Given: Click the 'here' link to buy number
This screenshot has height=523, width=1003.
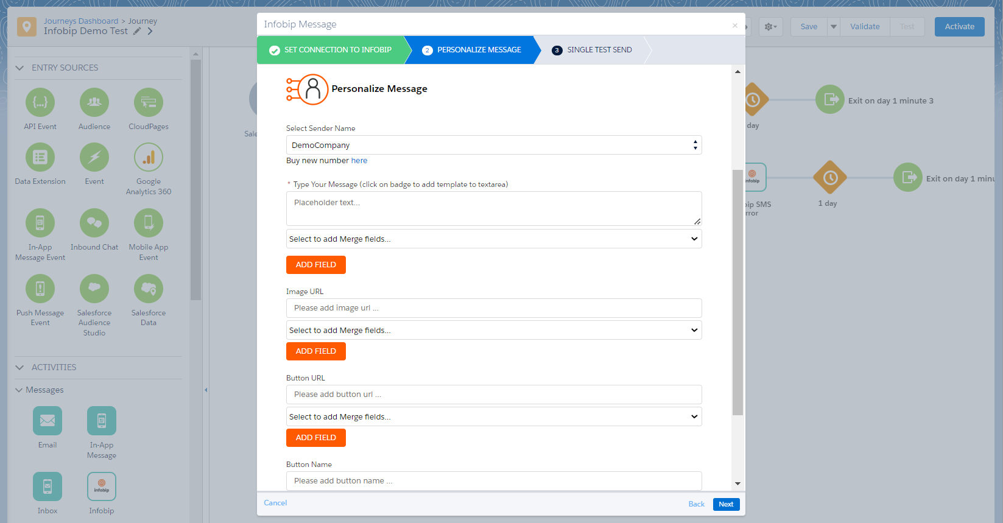Looking at the screenshot, I should (359, 161).
